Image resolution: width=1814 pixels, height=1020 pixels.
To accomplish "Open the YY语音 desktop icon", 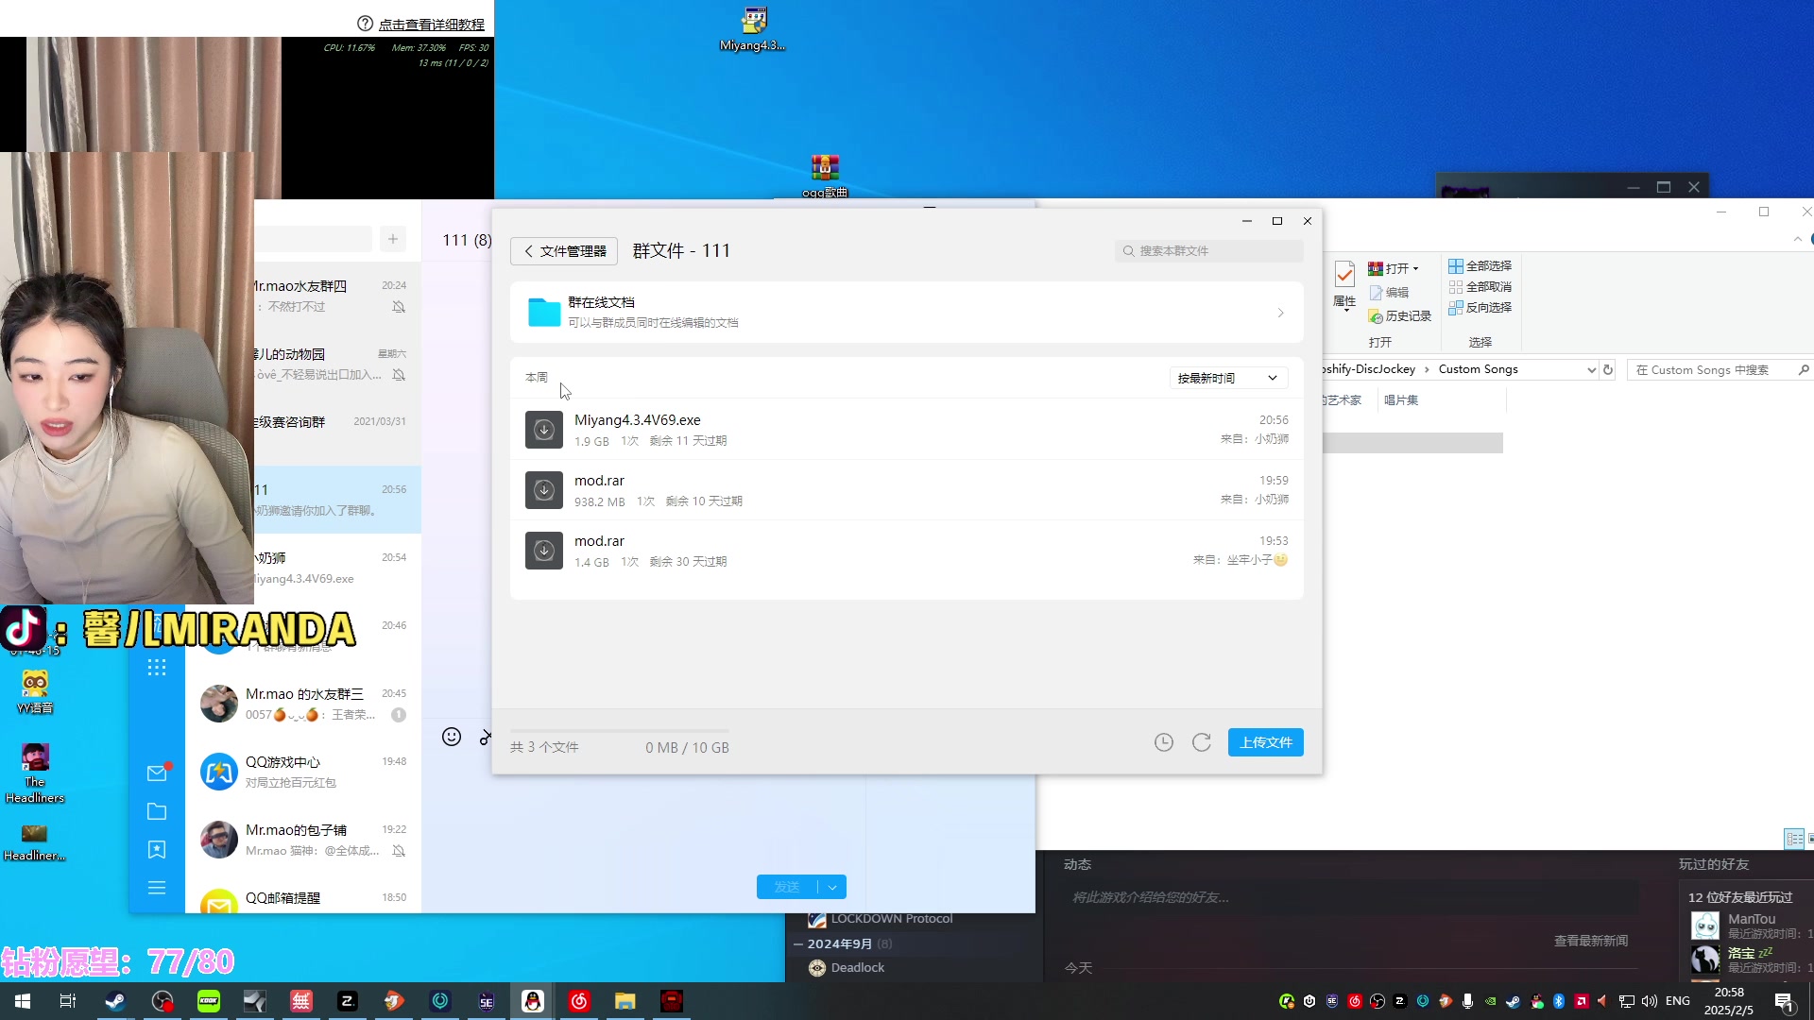I will (35, 692).
